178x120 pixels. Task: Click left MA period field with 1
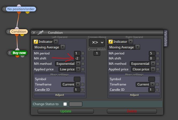(77, 53)
